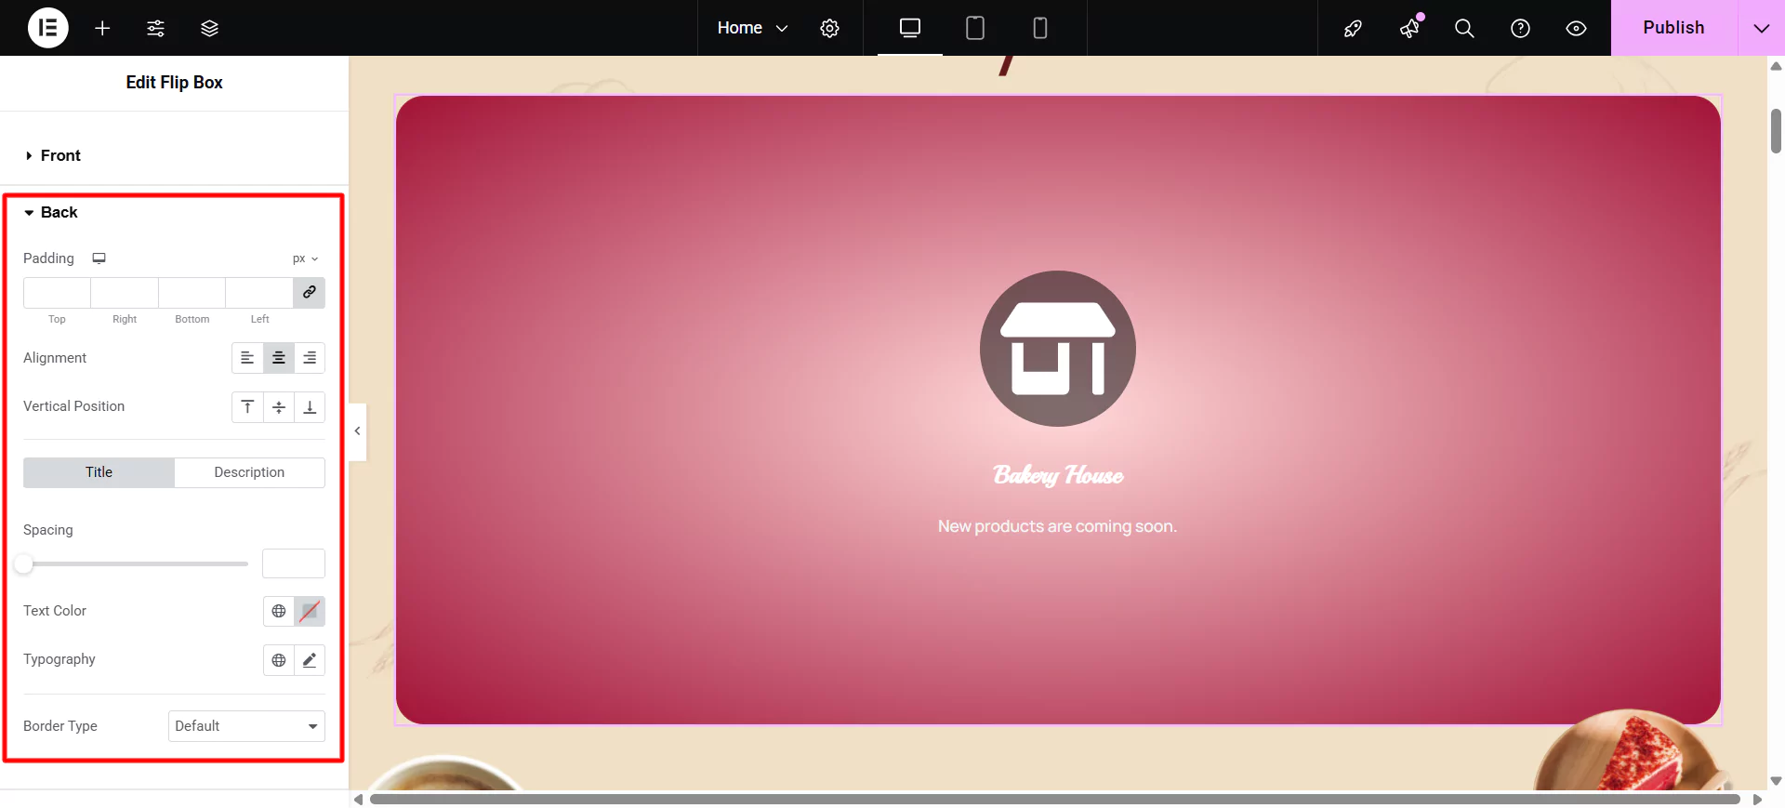1785x808 pixels.
Task: Click the vertical scrollbar thumb
Action: pos(1776,131)
